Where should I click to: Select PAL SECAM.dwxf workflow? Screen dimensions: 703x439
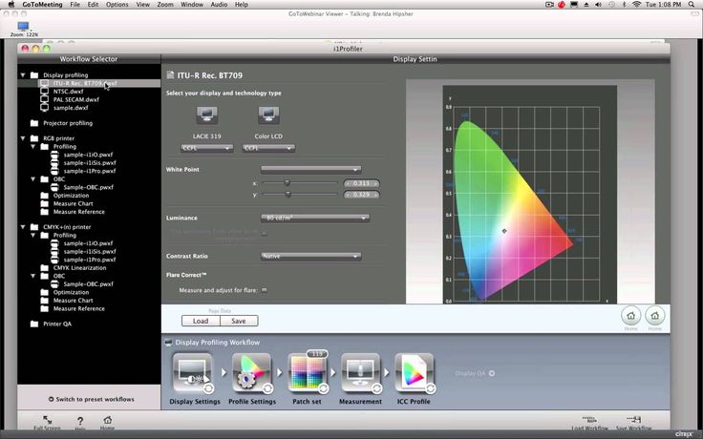[x=76, y=99]
